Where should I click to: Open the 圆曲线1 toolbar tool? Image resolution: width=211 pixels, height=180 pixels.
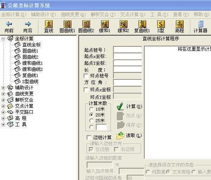point(67,26)
